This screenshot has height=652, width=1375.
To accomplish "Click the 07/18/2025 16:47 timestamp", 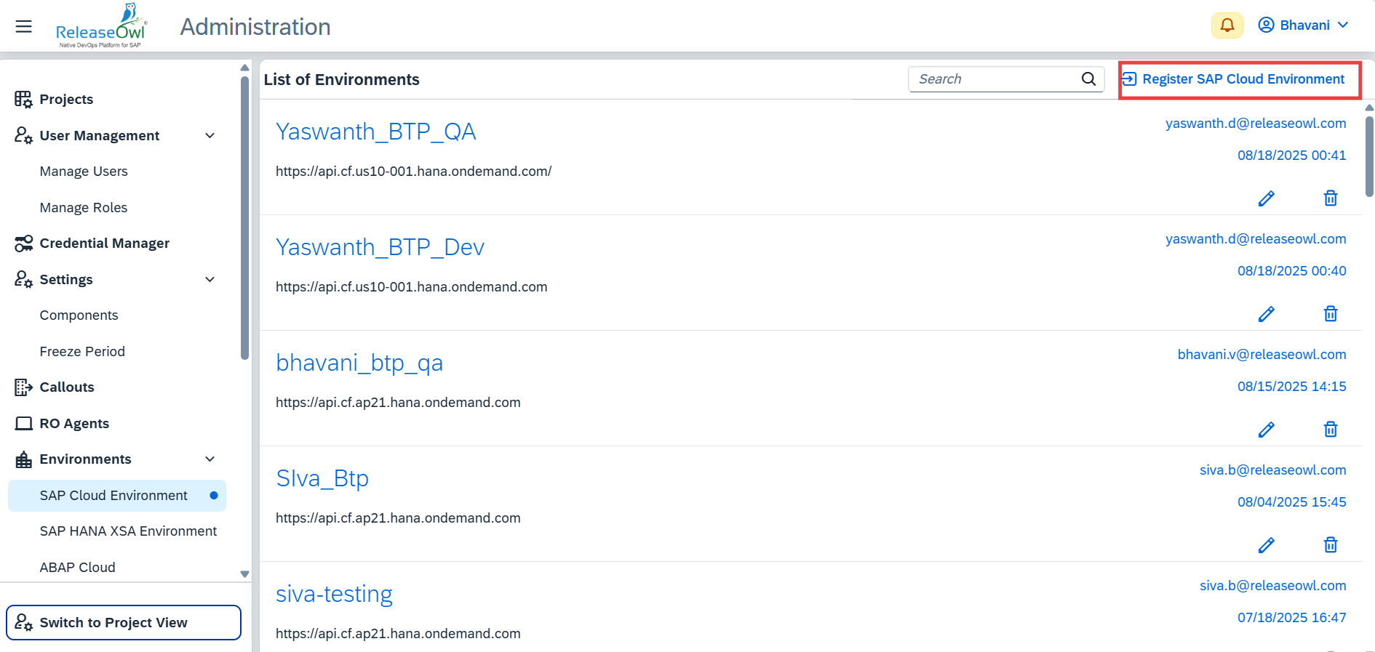I will tap(1291, 618).
